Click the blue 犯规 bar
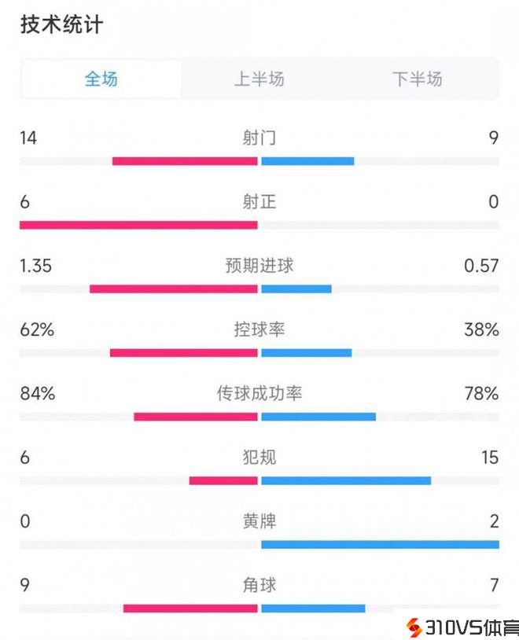Screen dimensions: 519x640 click(x=346, y=480)
